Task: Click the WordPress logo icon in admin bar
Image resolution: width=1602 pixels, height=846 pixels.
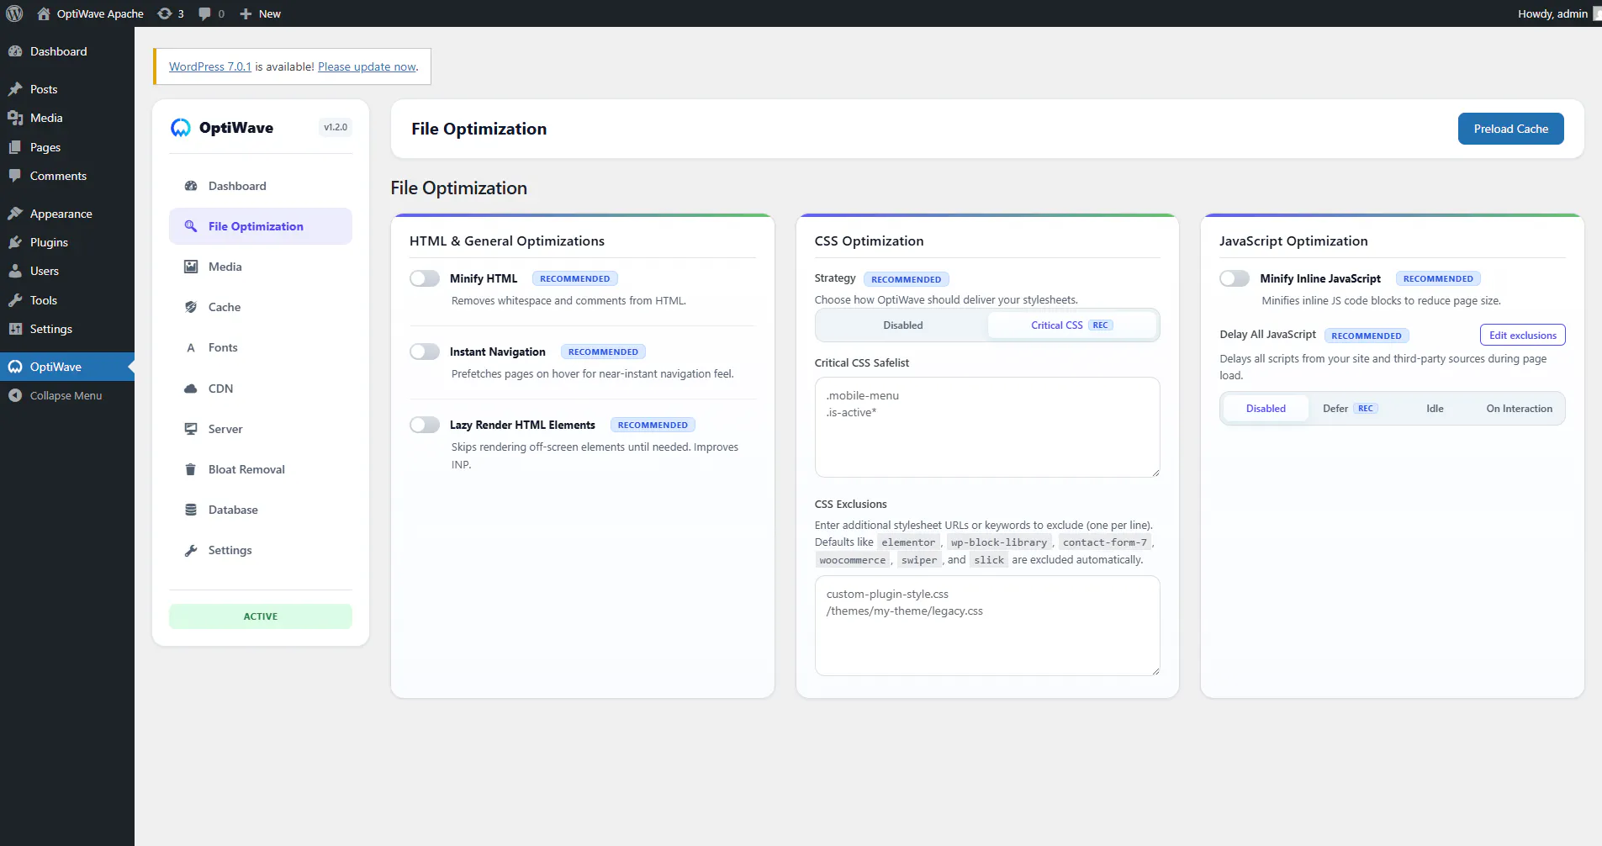Action: (x=14, y=13)
